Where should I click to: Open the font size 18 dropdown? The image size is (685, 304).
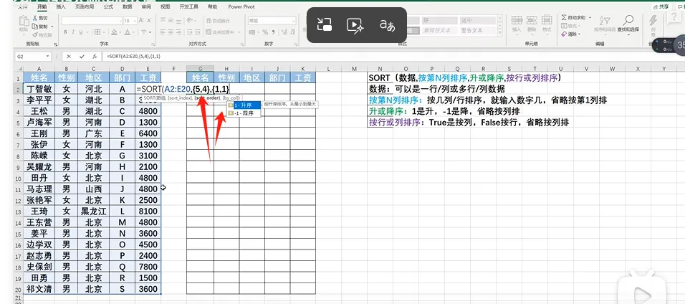[135, 21]
